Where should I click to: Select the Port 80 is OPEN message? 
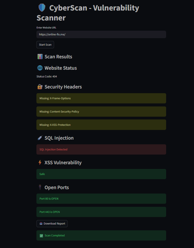tap(101, 199)
